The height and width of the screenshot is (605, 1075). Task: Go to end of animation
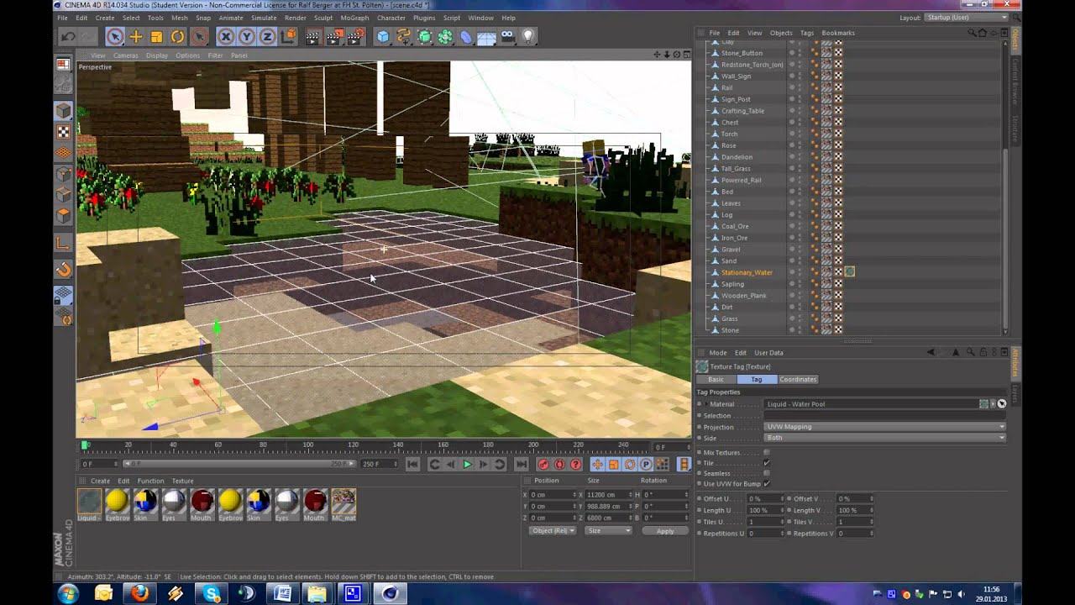coord(522,464)
